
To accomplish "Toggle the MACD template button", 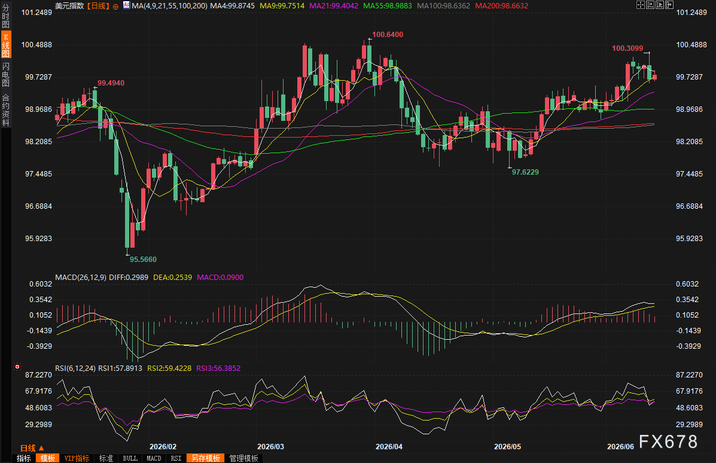I will click(x=154, y=458).
